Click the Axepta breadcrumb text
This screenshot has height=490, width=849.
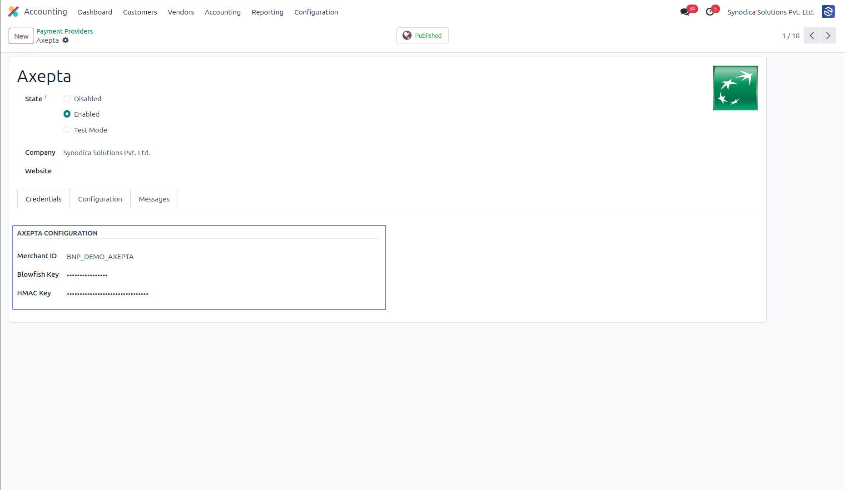pos(48,40)
